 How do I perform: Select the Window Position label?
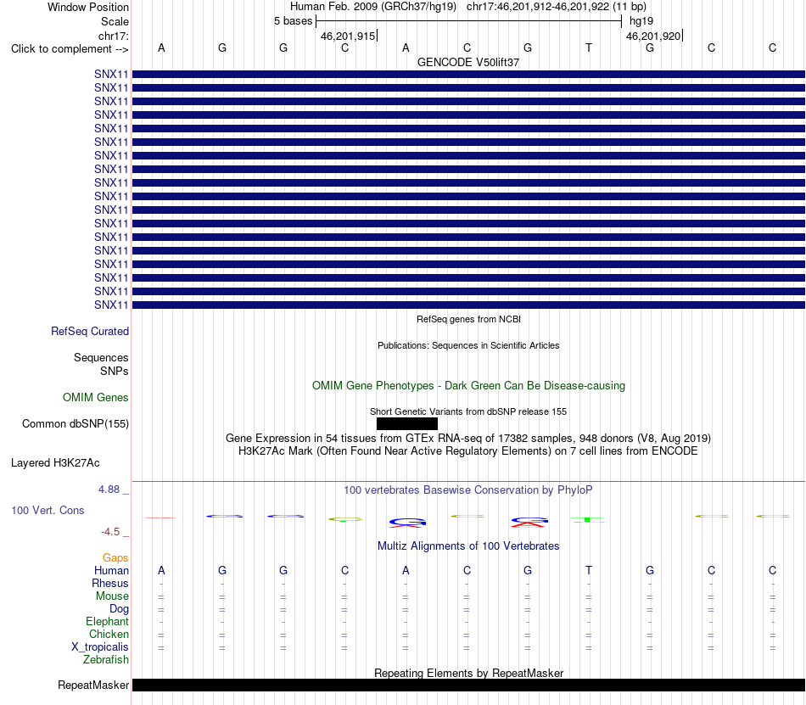click(x=88, y=7)
